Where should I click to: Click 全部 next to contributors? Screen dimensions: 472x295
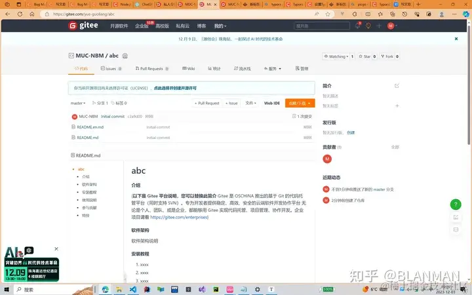(395, 147)
